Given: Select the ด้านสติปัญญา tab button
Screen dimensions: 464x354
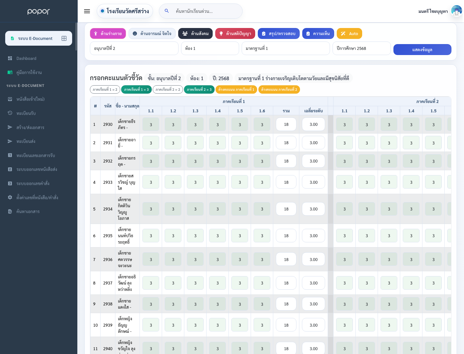Looking at the screenshot, I should point(235,33).
